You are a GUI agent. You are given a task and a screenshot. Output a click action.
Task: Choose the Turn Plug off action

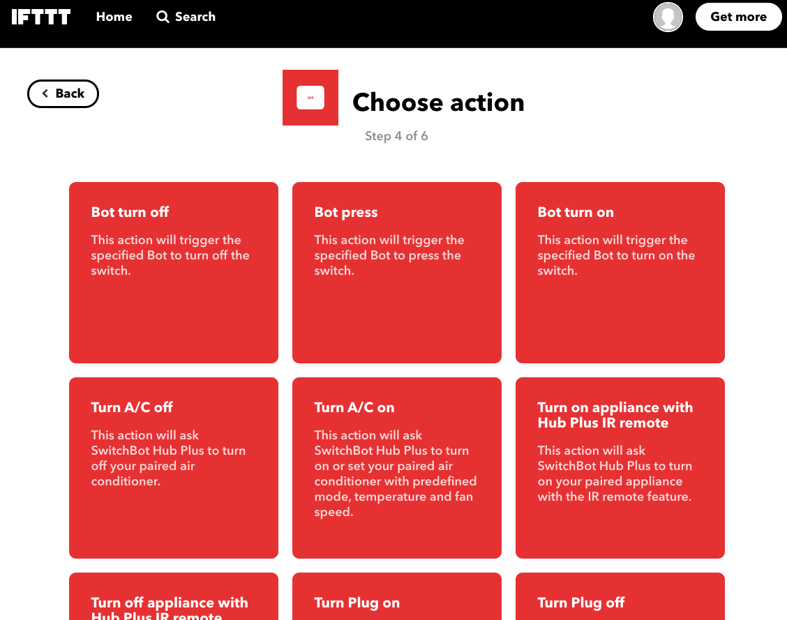[x=620, y=596]
